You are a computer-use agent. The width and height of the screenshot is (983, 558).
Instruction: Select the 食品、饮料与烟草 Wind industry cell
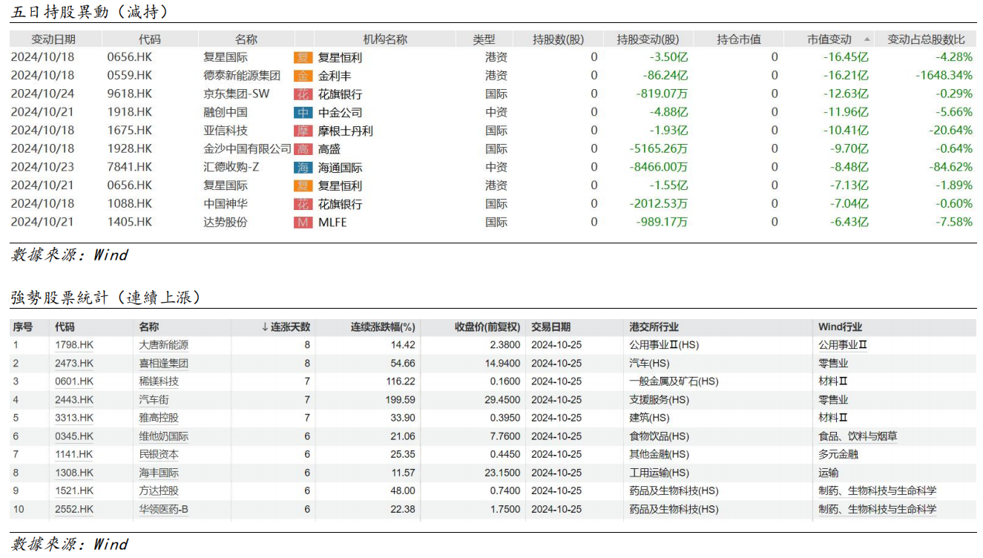coord(858,436)
